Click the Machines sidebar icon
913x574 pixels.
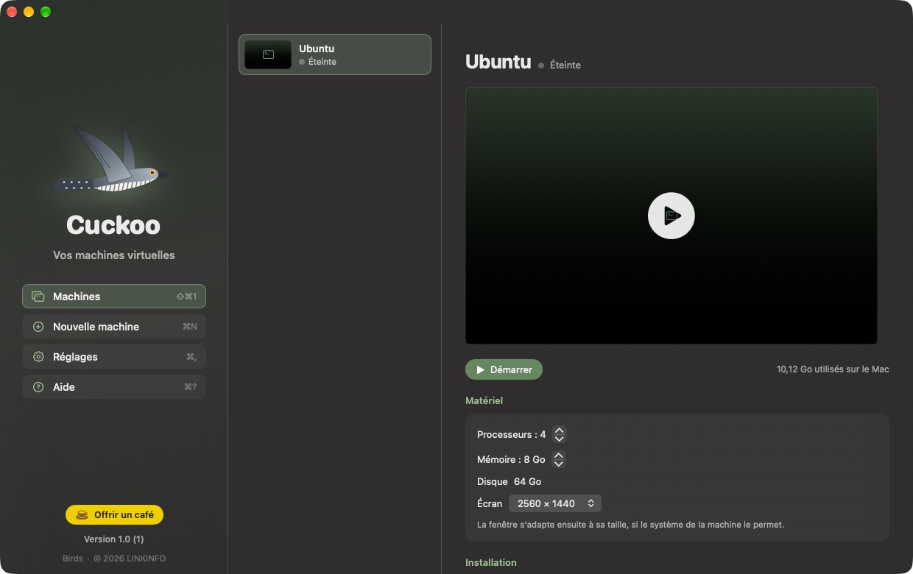38,297
